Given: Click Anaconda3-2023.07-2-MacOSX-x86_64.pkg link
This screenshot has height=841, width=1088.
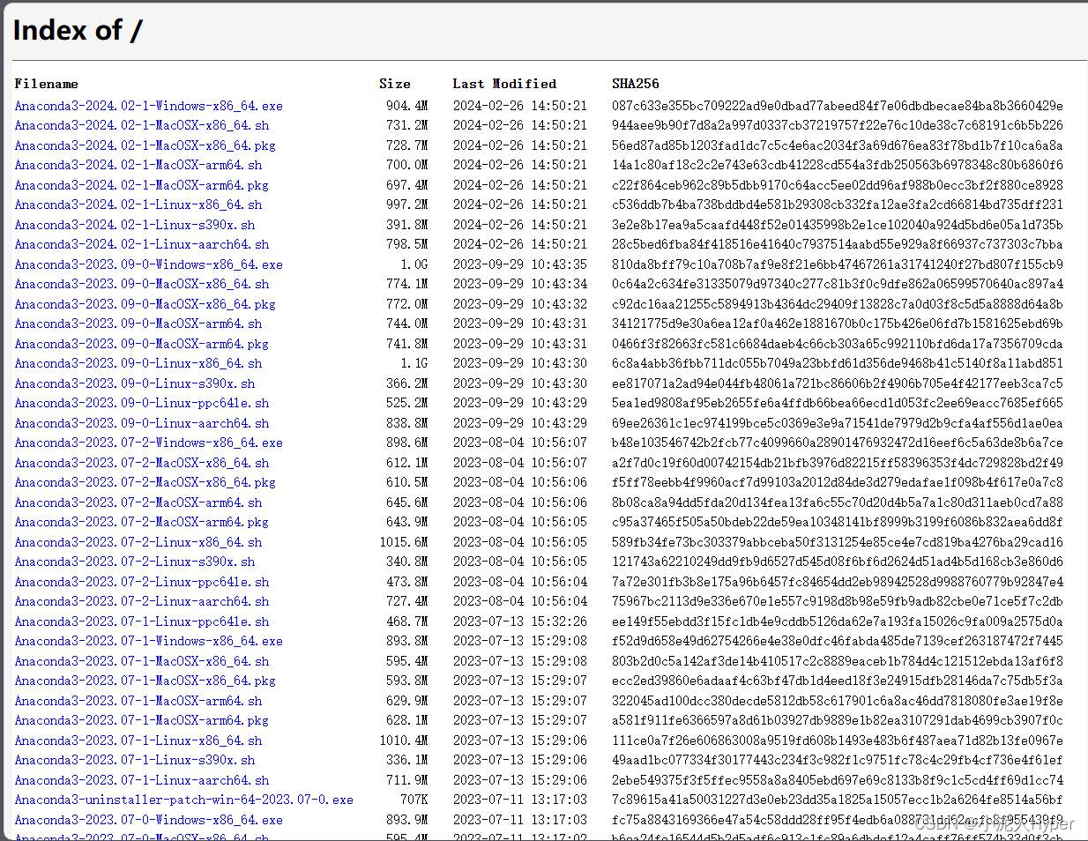Looking at the screenshot, I should pyautogui.click(x=145, y=482).
